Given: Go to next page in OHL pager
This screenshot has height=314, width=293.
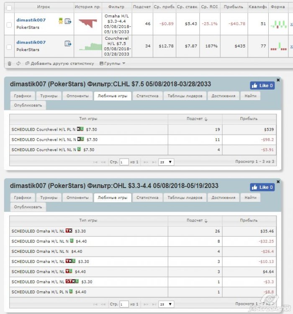Looking at the screenshot, I should click(x=146, y=304).
